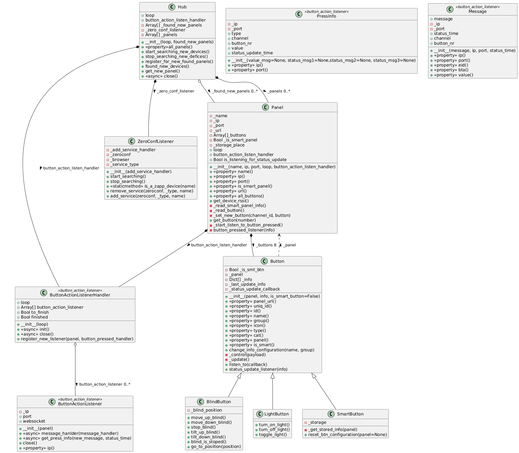Image resolution: width=519 pixels, height=453 pixels.
Task: Click Bool is_listening_for_status_update attribute
Action: (x=250, y=160)
